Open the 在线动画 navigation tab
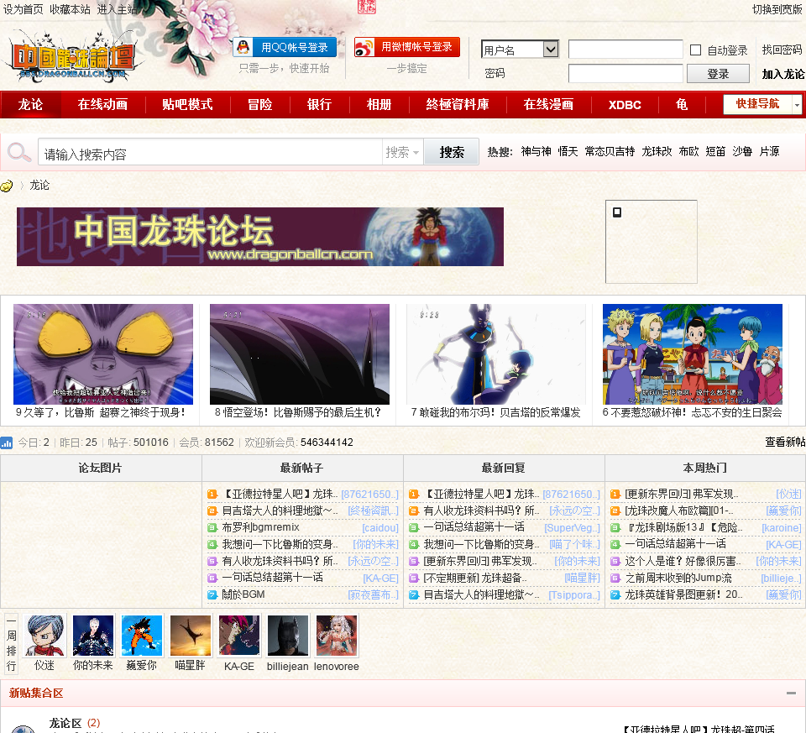The width and height of the screenshot is (806, 733). click(x=102, y=105)
